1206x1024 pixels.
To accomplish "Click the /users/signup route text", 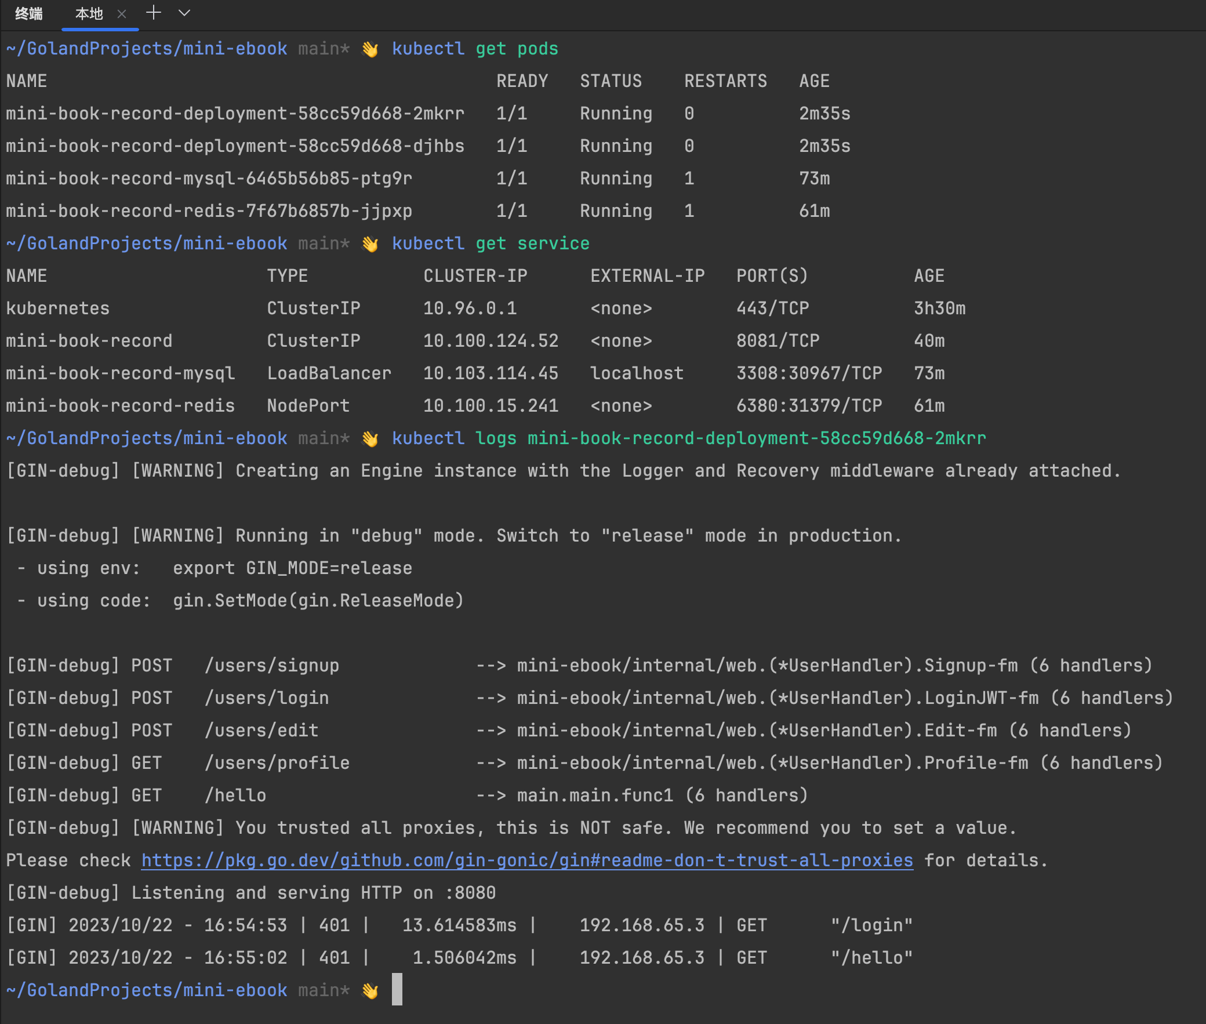I will tap(271, 666).
